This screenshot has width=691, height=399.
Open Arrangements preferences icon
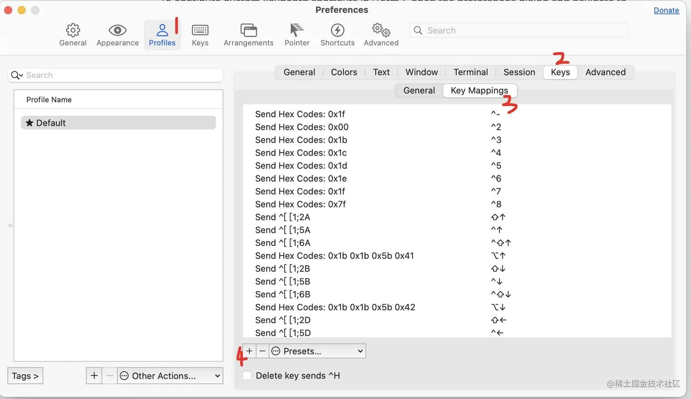coord(249,30)
